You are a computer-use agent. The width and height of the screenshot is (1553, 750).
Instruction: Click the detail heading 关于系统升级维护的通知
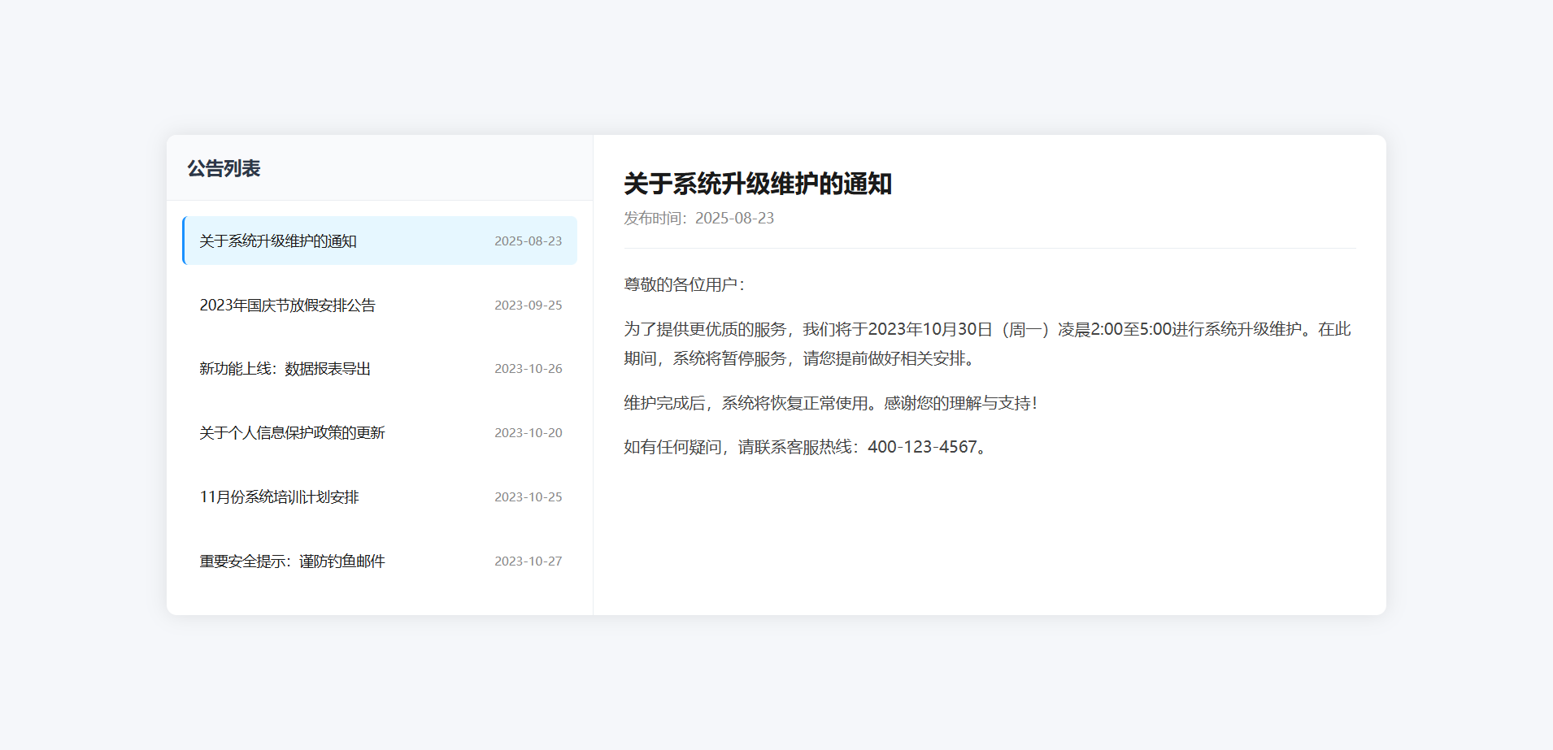click(x=757, y=184)
